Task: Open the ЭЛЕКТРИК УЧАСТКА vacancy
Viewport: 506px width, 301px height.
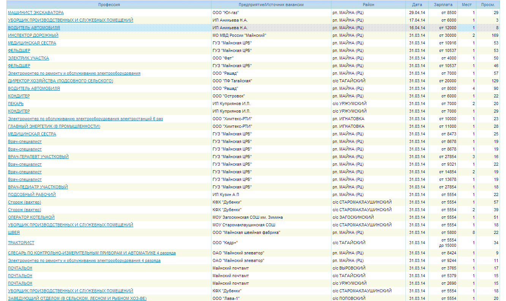Action: pos(28,58)
